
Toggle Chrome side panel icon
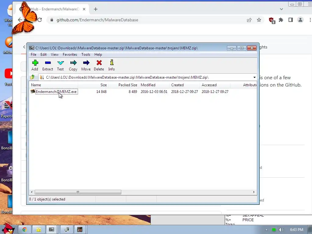(290, 20)
